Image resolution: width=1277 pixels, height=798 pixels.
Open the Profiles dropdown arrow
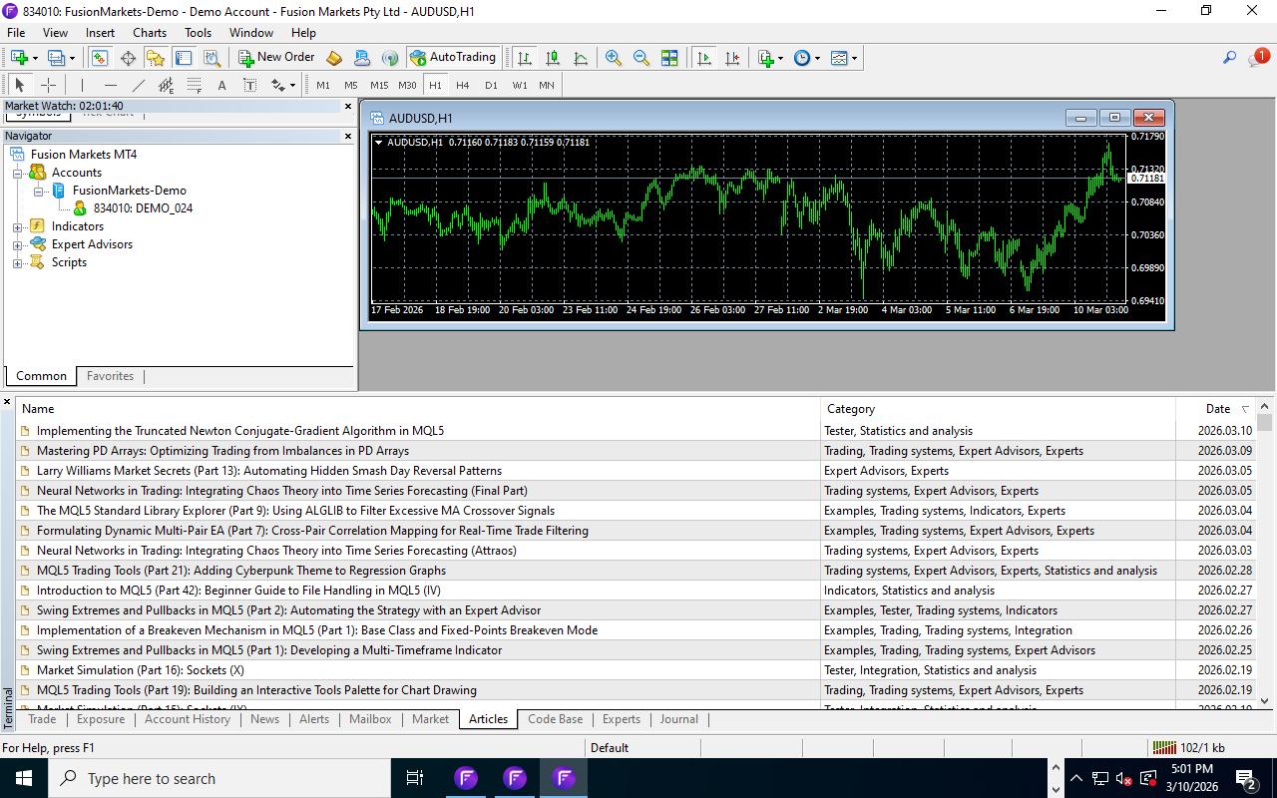coord(72,58)
